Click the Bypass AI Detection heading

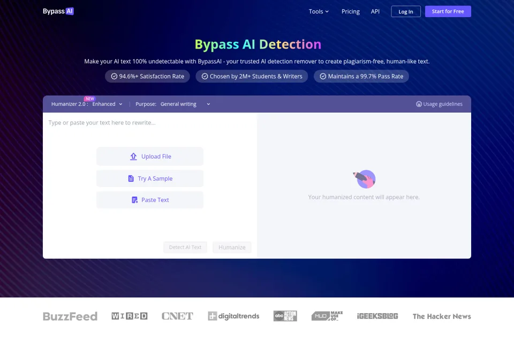pyautogui.click(x=258, y=44)
